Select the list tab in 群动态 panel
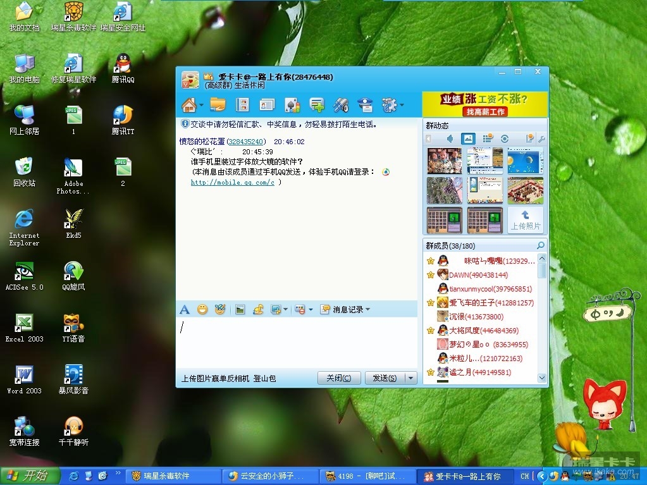Image resolution: width=647 pixels, height=485 pixels. point(488,138)
